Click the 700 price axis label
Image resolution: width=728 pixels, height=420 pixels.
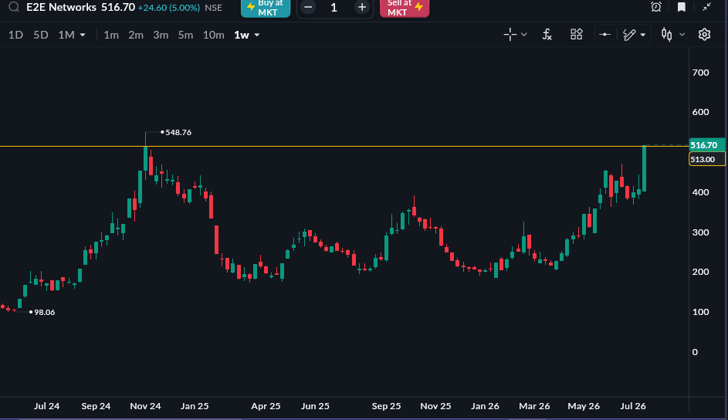click(701, 73)
